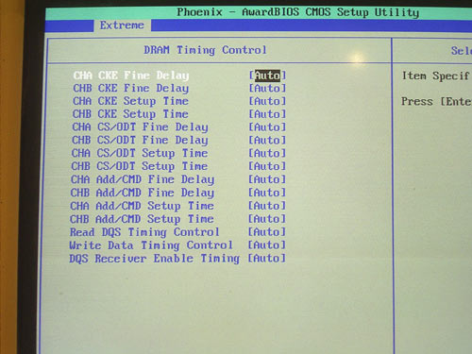Open CHA Add/CMD Setup Time Auto value

click(x=267, y=206)
